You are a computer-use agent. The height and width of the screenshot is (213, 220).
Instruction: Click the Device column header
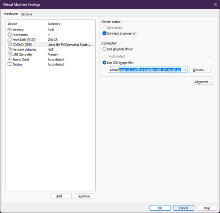[x=13, y=24]
